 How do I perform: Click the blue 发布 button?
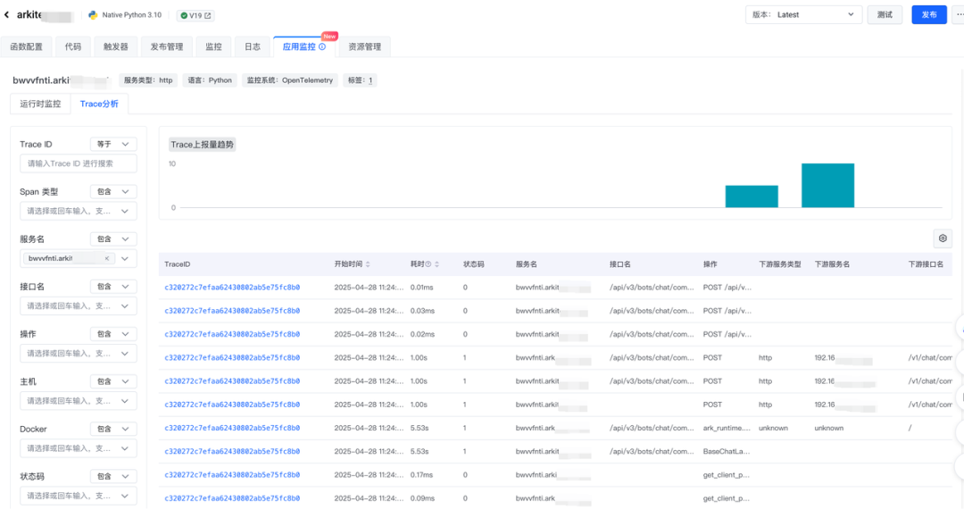tap(928, 15)
